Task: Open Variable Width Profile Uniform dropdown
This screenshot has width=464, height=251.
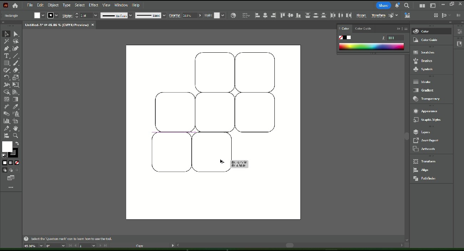Action: [130, 15]
